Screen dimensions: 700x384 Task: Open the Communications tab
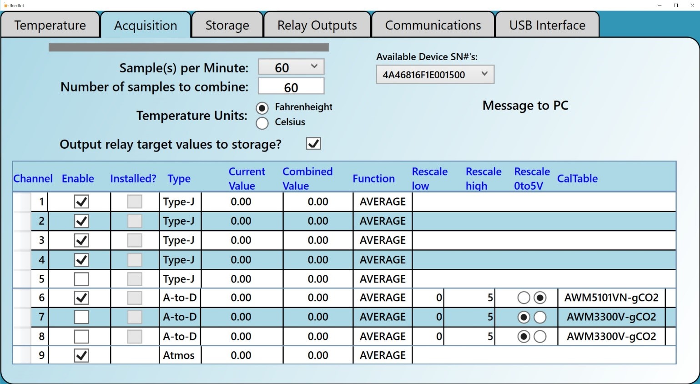[433, 25]
